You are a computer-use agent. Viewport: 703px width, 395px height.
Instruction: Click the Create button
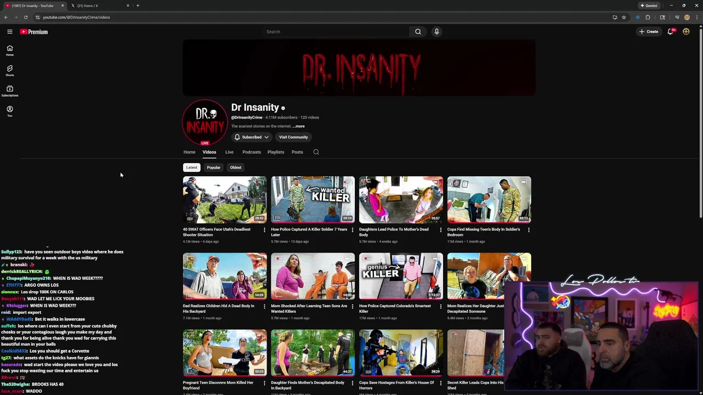(x=649, y=32)
